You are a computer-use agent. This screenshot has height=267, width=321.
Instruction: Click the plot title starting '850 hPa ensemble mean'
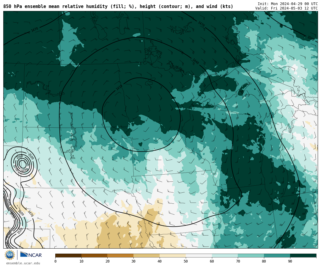(118, 7)
